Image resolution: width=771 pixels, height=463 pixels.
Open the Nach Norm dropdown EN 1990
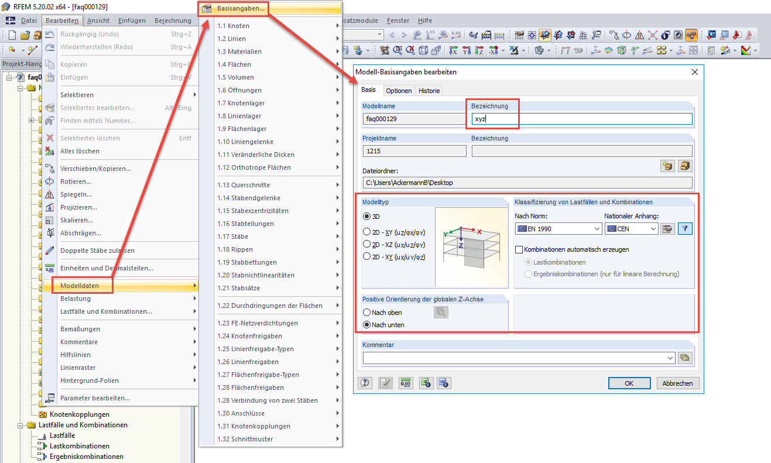tap(558, 229)
